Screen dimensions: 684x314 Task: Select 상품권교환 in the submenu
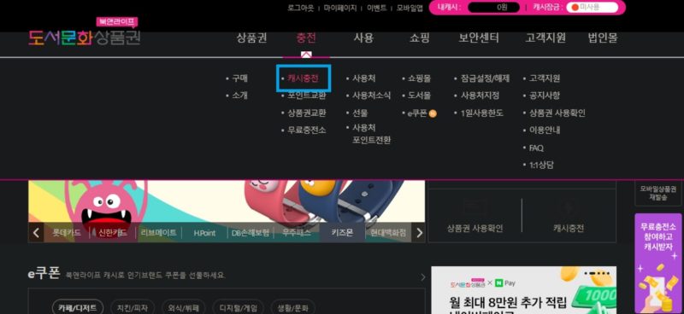306,113
